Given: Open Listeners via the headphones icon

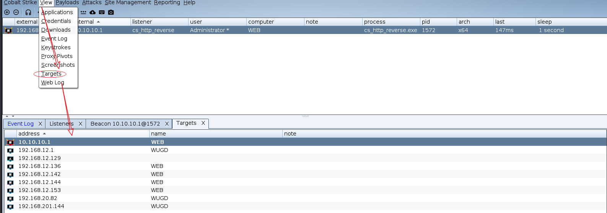Looking at the screenshot, I should (28, 12).
